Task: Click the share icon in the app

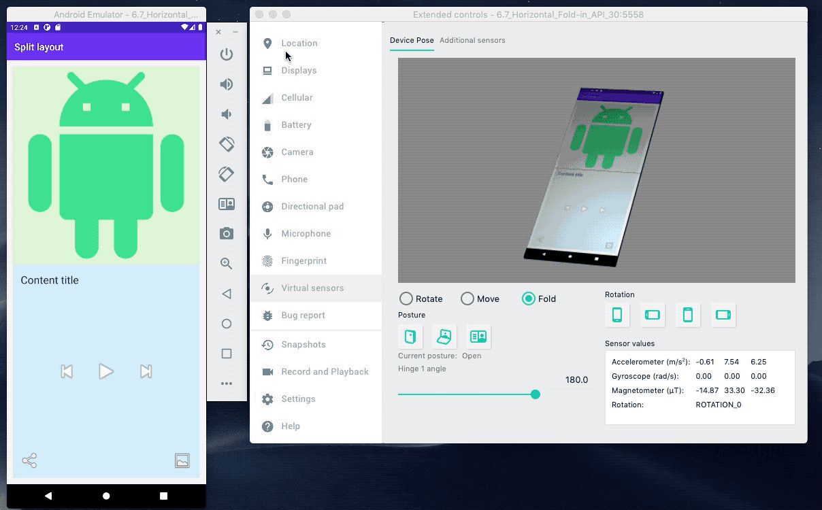Action: [29, 461]
